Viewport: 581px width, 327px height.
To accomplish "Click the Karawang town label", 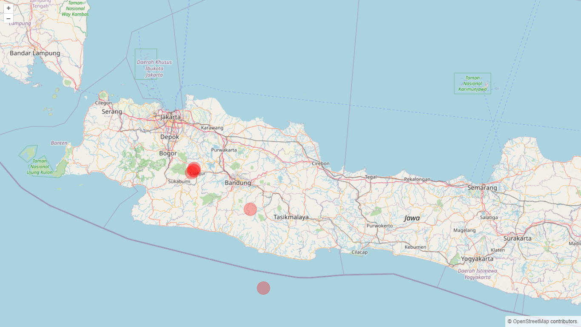I will point(212,128).
